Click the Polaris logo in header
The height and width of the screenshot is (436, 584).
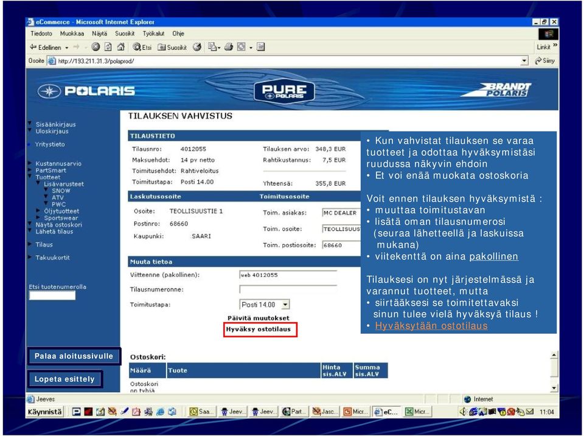click(86, 91)
